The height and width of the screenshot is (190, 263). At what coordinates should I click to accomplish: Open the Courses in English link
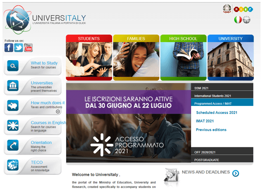click(48, 123)
